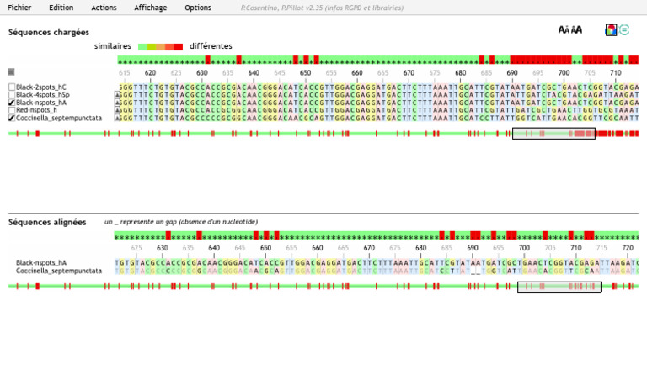Click the gap explanation note text
The image size is (647, 390).
181,222
